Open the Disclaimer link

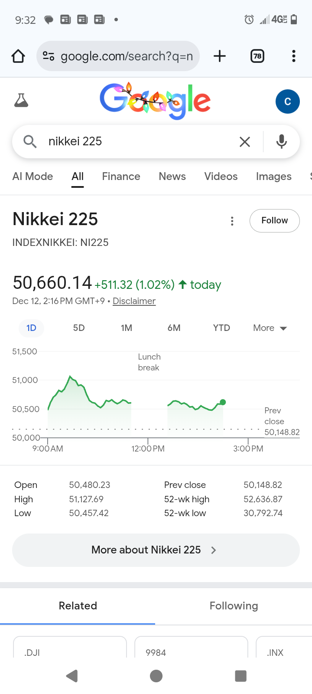[x=134, y=301]
